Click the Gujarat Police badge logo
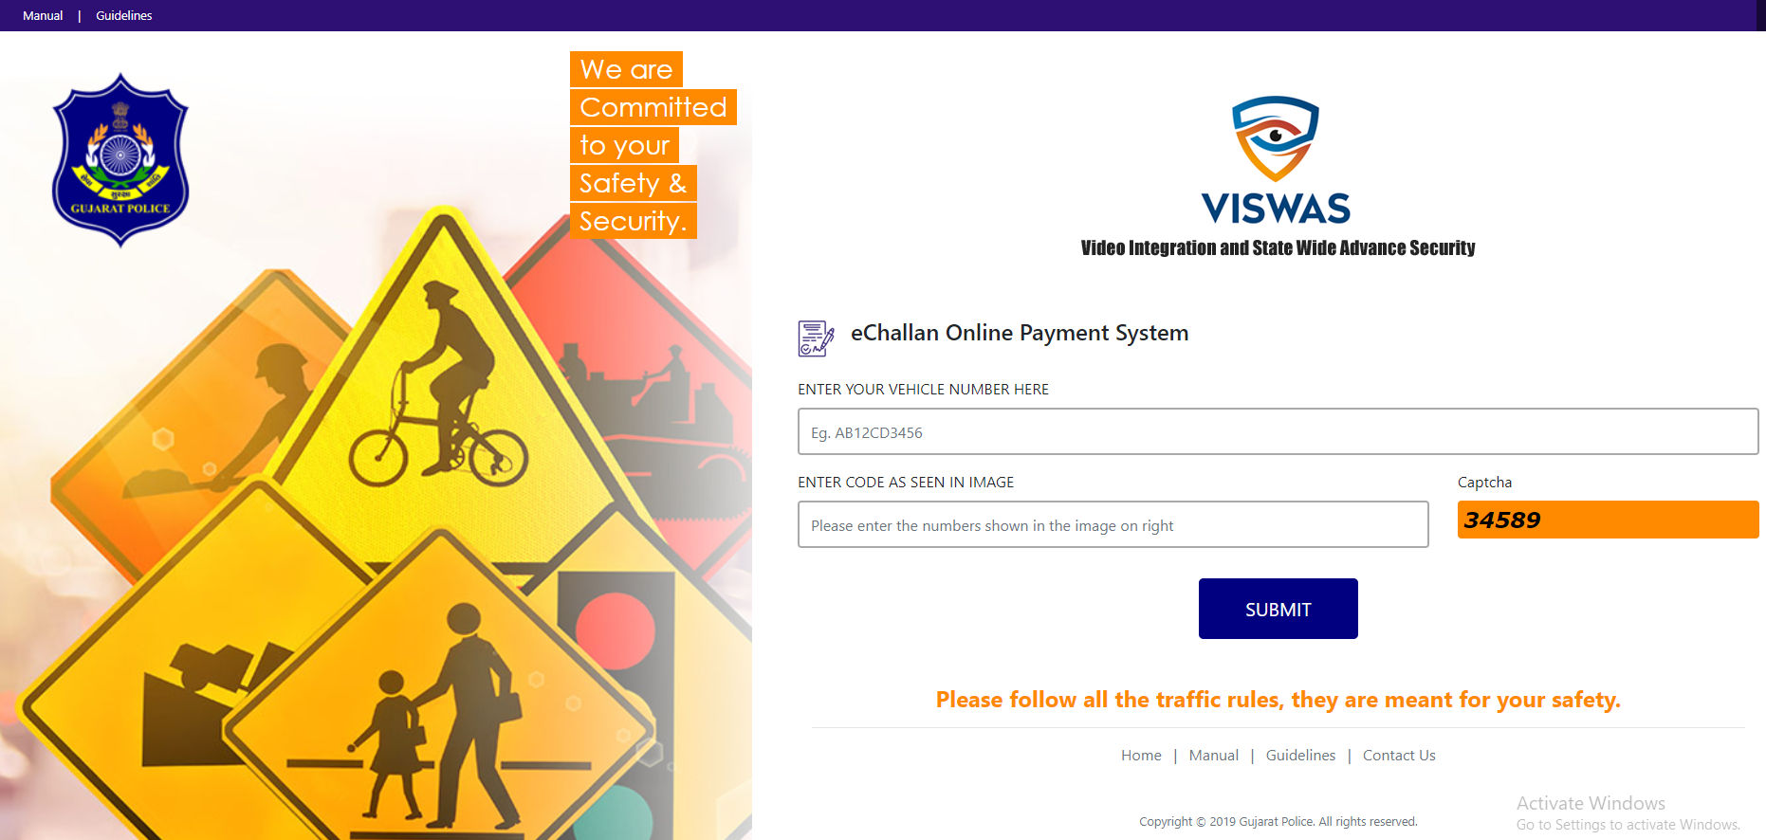1766x840 pixels. 120,160
